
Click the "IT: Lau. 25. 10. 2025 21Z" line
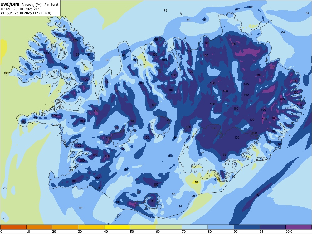pyautogui.click(x=20, y=9)
